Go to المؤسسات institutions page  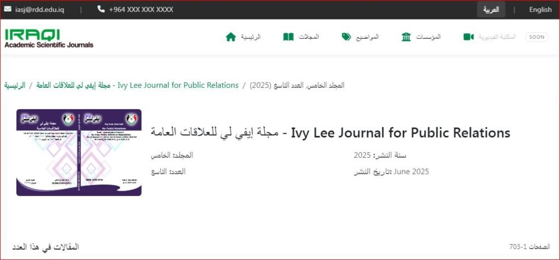428,37
